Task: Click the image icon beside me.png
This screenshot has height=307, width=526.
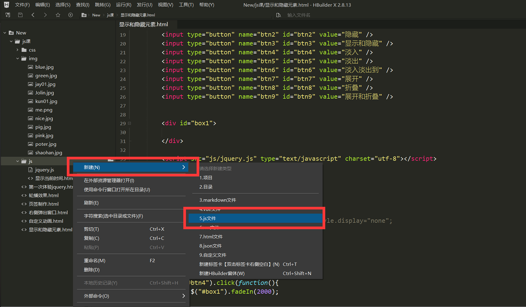Action: click(x=30, y=110)
